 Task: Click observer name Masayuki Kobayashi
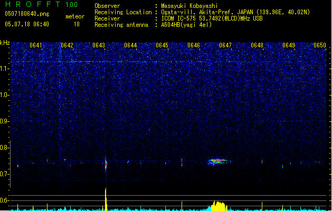coord(189,6)
